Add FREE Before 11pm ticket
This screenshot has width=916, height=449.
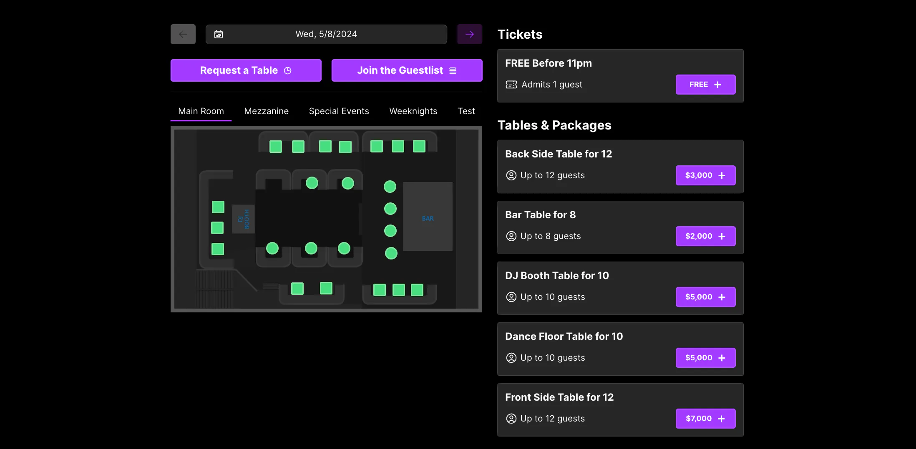tap(705, 85)
